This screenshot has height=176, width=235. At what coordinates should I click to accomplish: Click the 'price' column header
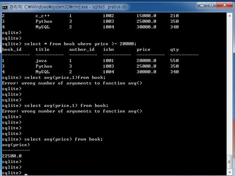(x=143, y=49)
